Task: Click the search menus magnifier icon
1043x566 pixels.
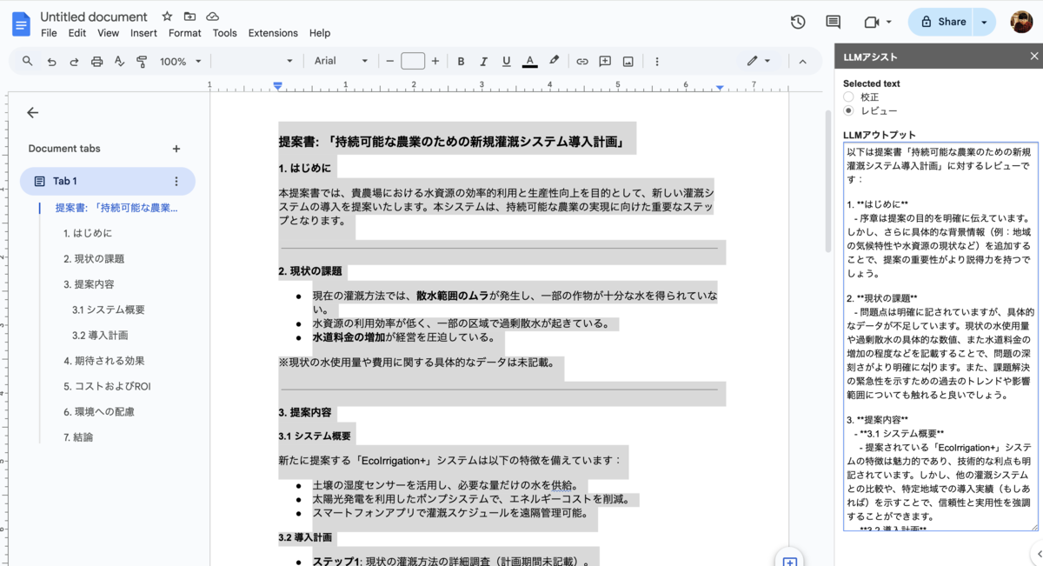Action: point(28,61)
